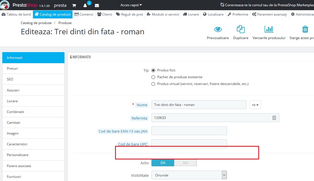Select Produs virtual radio button

click(x=153, y=84)
